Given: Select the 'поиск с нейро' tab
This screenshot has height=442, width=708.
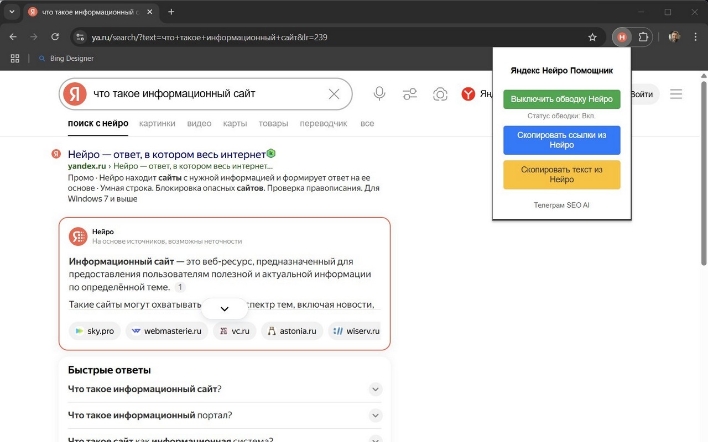Looking at the screenshot, I should [x=98, y=123].
